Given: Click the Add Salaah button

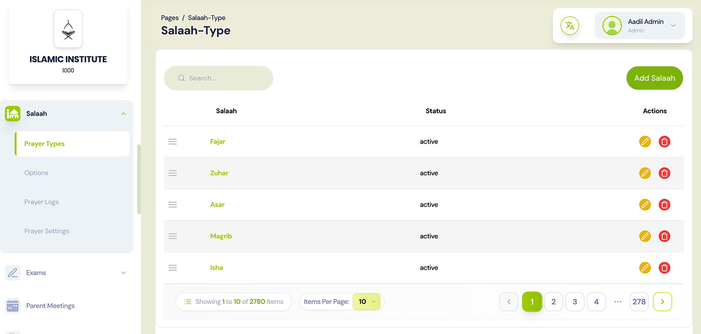Looking at the screenshot, I should pyautogui.click(x=654, y=78).
